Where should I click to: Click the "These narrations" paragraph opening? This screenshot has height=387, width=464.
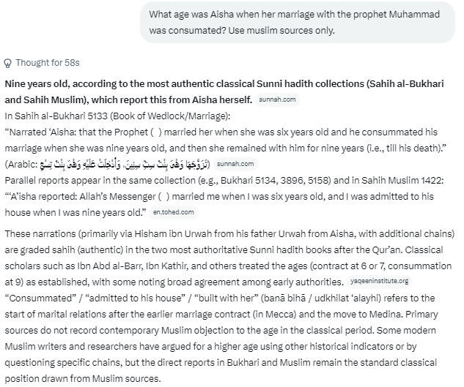pyautogui.click(x=40, y=233)
